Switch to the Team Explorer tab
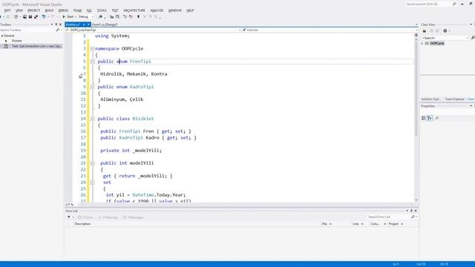 [454, 99]
